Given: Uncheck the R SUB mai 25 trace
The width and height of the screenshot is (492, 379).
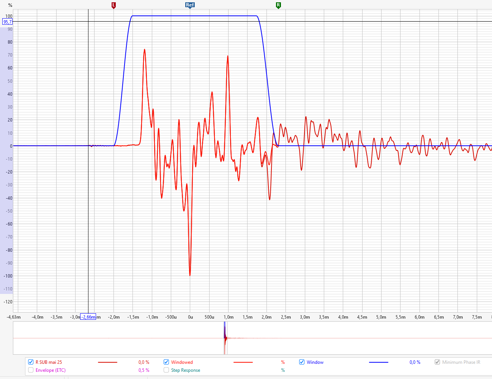Looking at the screenshot, I should (31, 362).
